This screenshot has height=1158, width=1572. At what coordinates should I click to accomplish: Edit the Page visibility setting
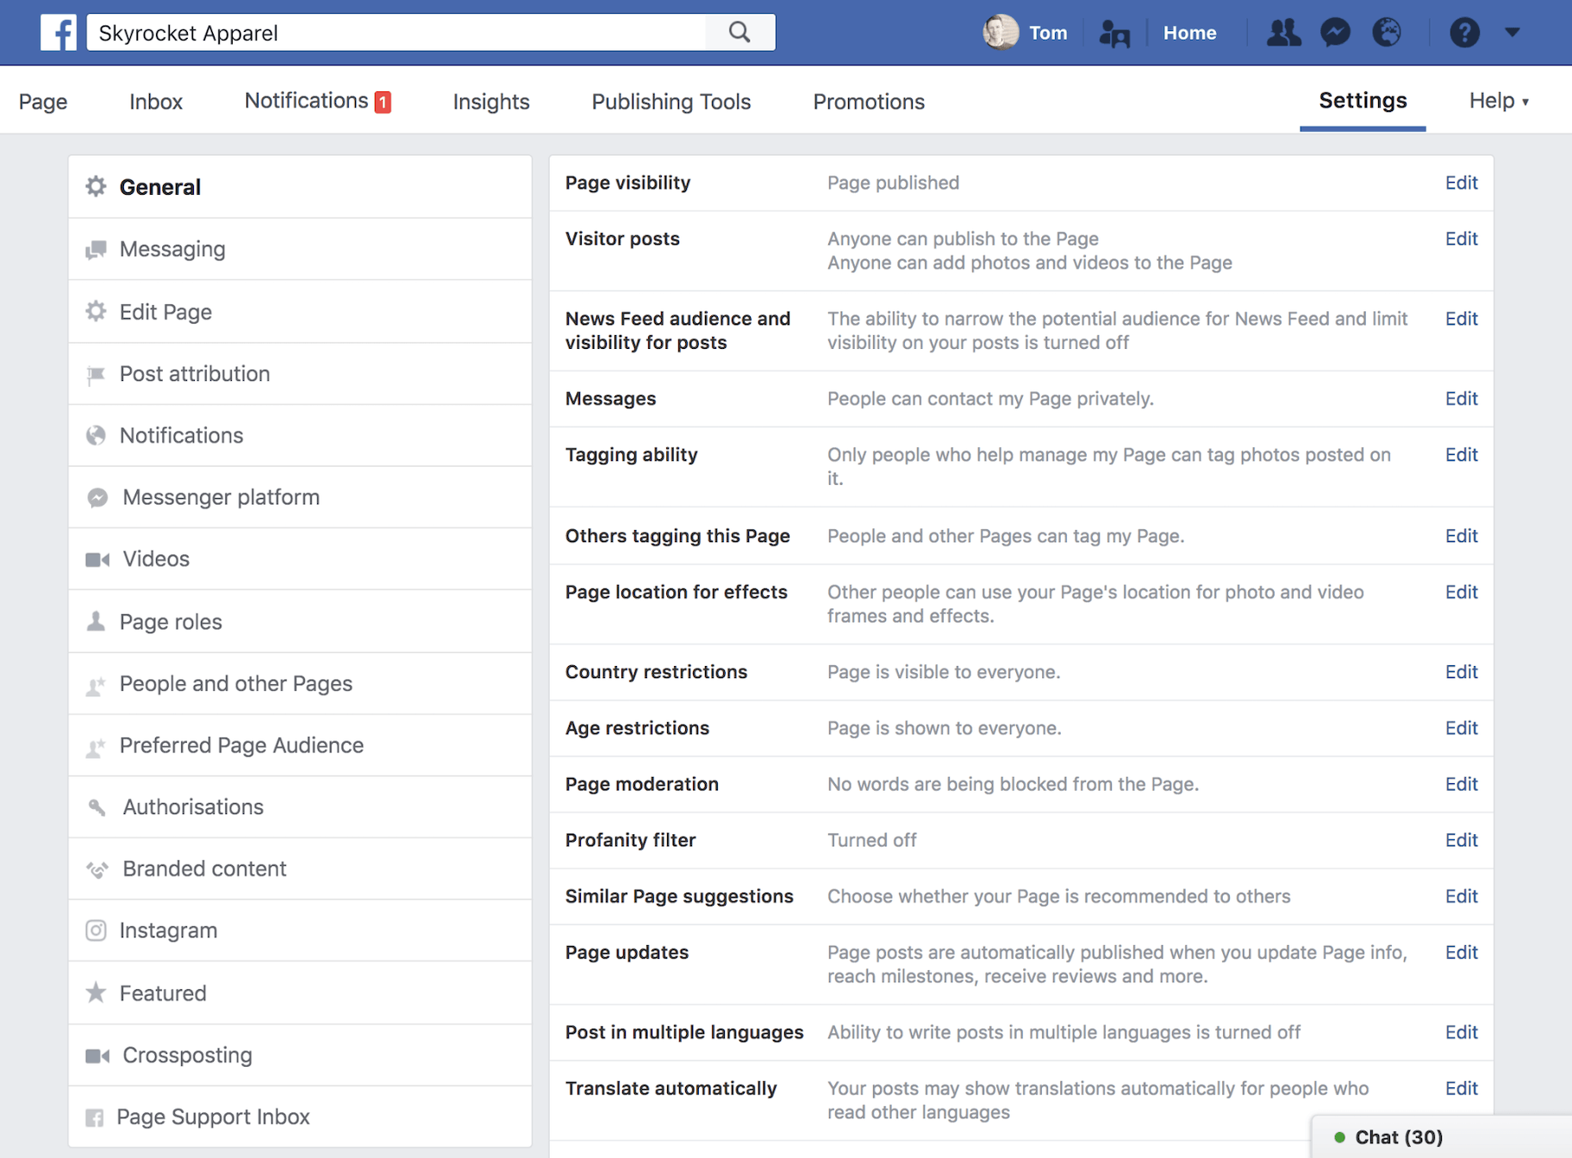pyautogui.click(x=1461, y=183)
